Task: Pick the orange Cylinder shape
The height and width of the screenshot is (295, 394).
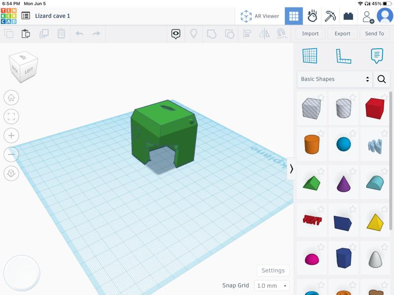Action: [312, 144]
